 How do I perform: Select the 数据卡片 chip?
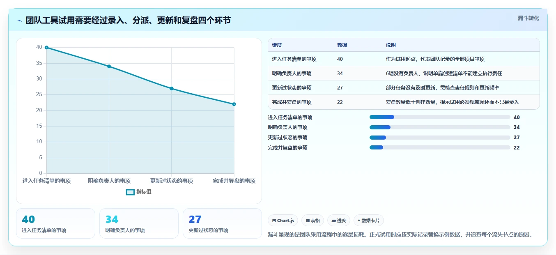[x=369, y=221]
